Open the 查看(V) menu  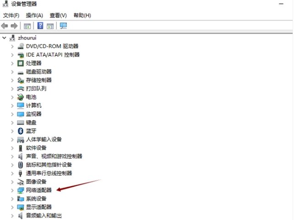(x=58, y=16)
